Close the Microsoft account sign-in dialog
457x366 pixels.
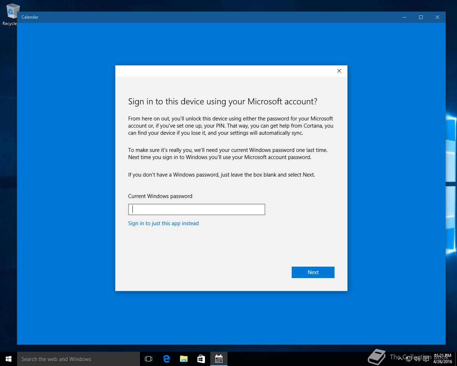tap(339, 71)
